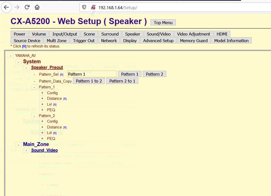The height and width of the screenshot is (196, 271).
Task: Refresh Pattern_1 Distance status via [R]
Action: pos(65,99)
